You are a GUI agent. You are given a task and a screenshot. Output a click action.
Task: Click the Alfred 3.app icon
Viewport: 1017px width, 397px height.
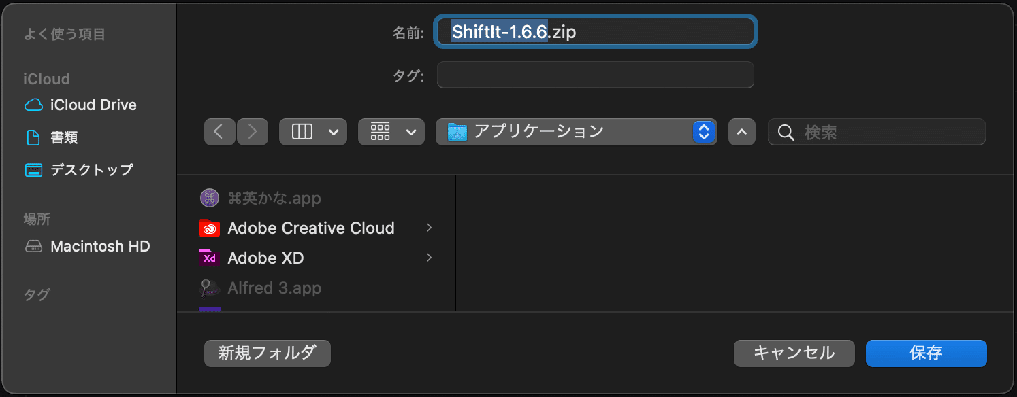[x=210, y=288]
